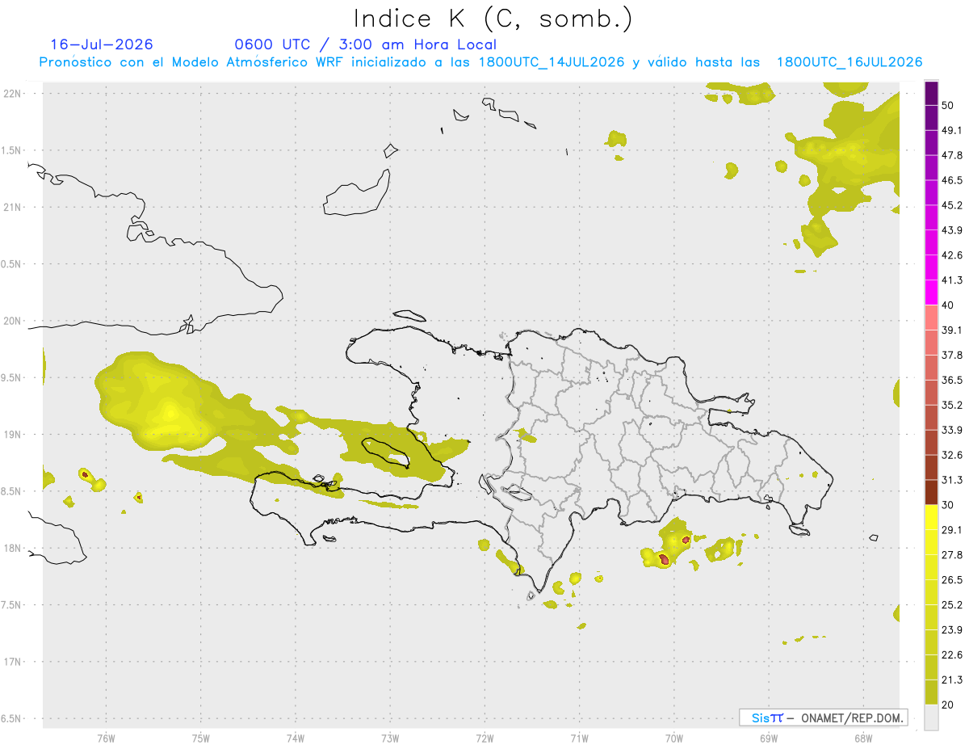
Task: Click the "0600 UTC / 3:00 am Hora Local" text
Action: click(x=366, y=44)
